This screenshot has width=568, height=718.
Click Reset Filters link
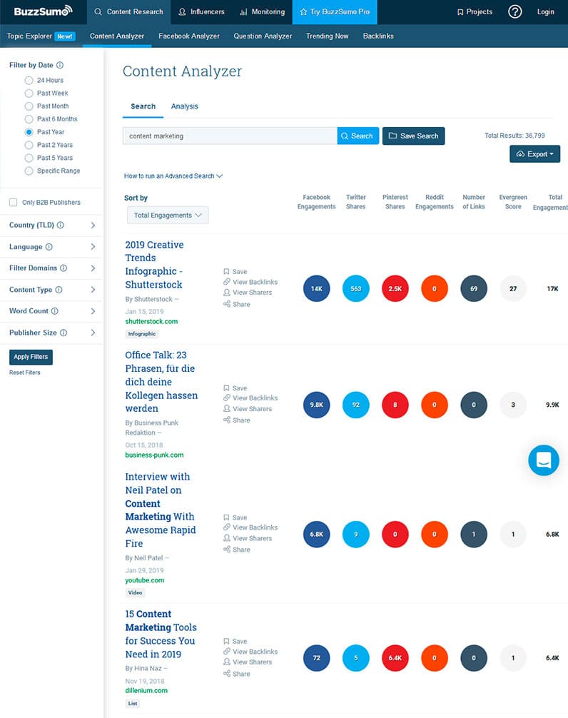point(25,373)
